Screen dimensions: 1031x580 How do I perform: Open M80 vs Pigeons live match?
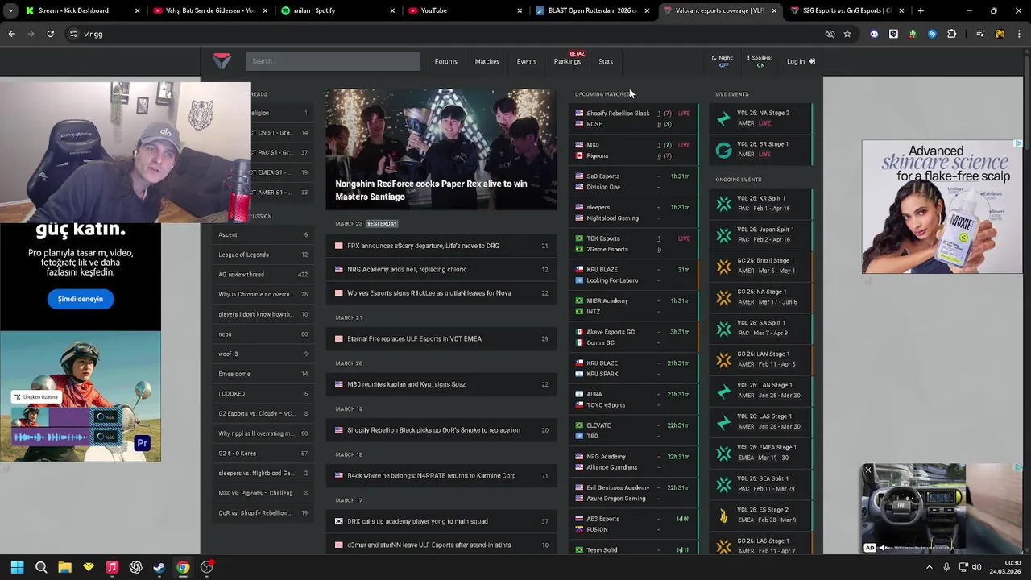tap(634, 150)
